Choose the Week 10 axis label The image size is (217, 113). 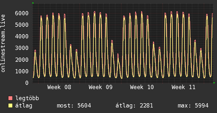(x=142, y=87)
